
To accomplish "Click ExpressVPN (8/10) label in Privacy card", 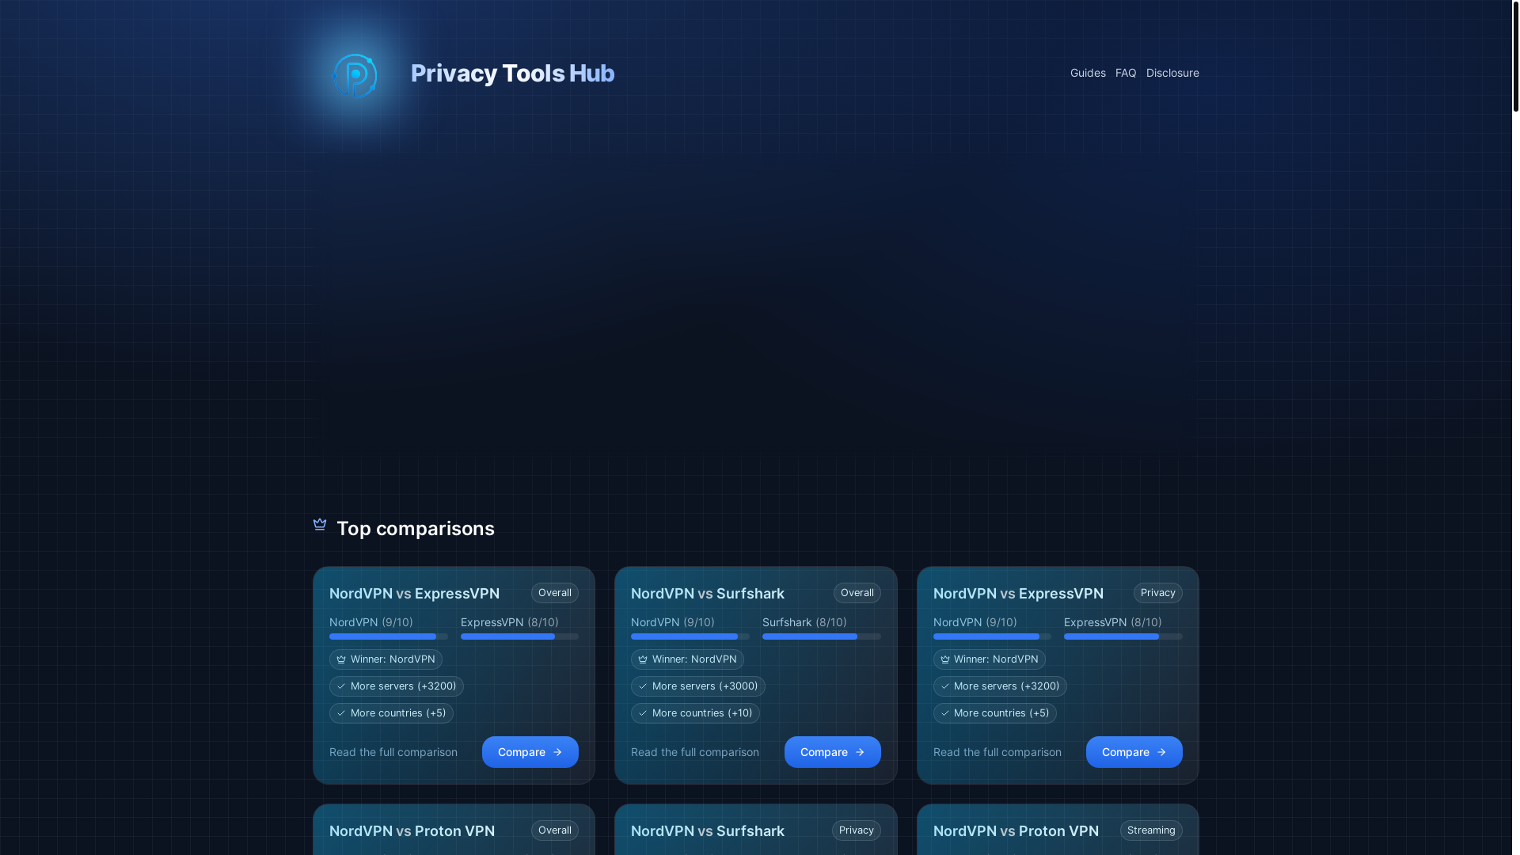I will coord(1113,622).
